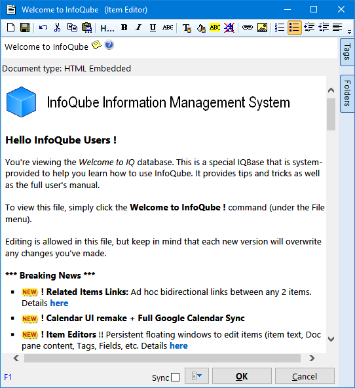Enable the Sync checkbox
Screen dimensions: 355x388
tap(176, 378)
